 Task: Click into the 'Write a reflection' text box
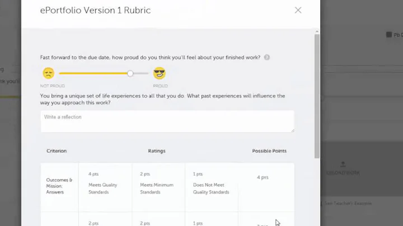tap(167, 121)
